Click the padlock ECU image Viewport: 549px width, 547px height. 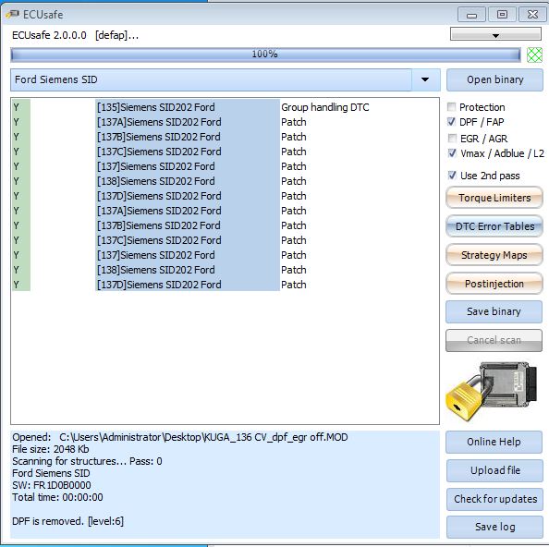pyautogui.click(x=491, y=391)
